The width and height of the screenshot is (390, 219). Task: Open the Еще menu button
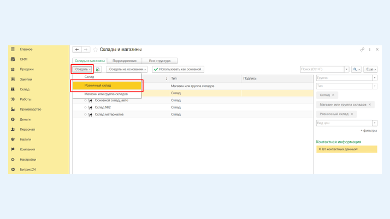pyautogui.click(x=370, y=69)
